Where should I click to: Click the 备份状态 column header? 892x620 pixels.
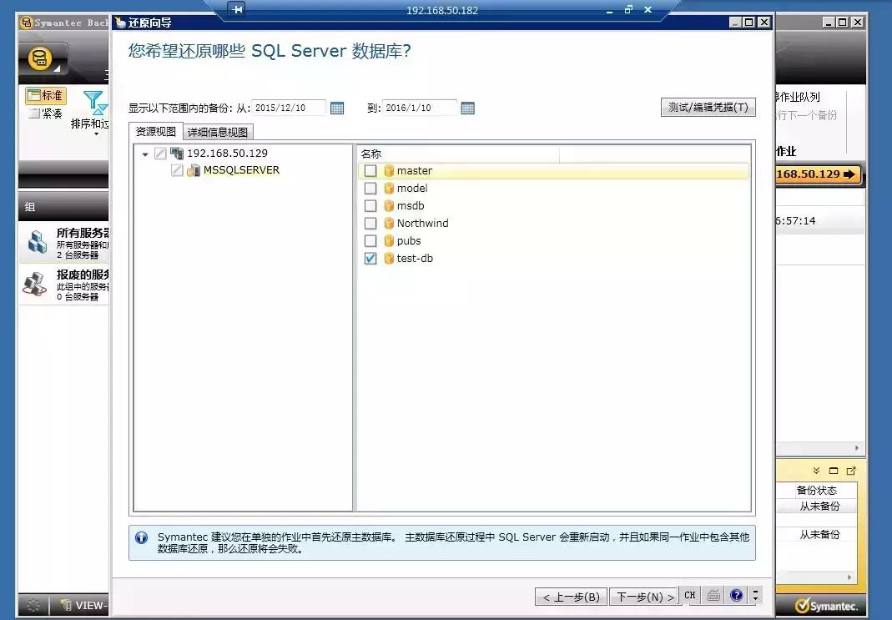[816, 491]
